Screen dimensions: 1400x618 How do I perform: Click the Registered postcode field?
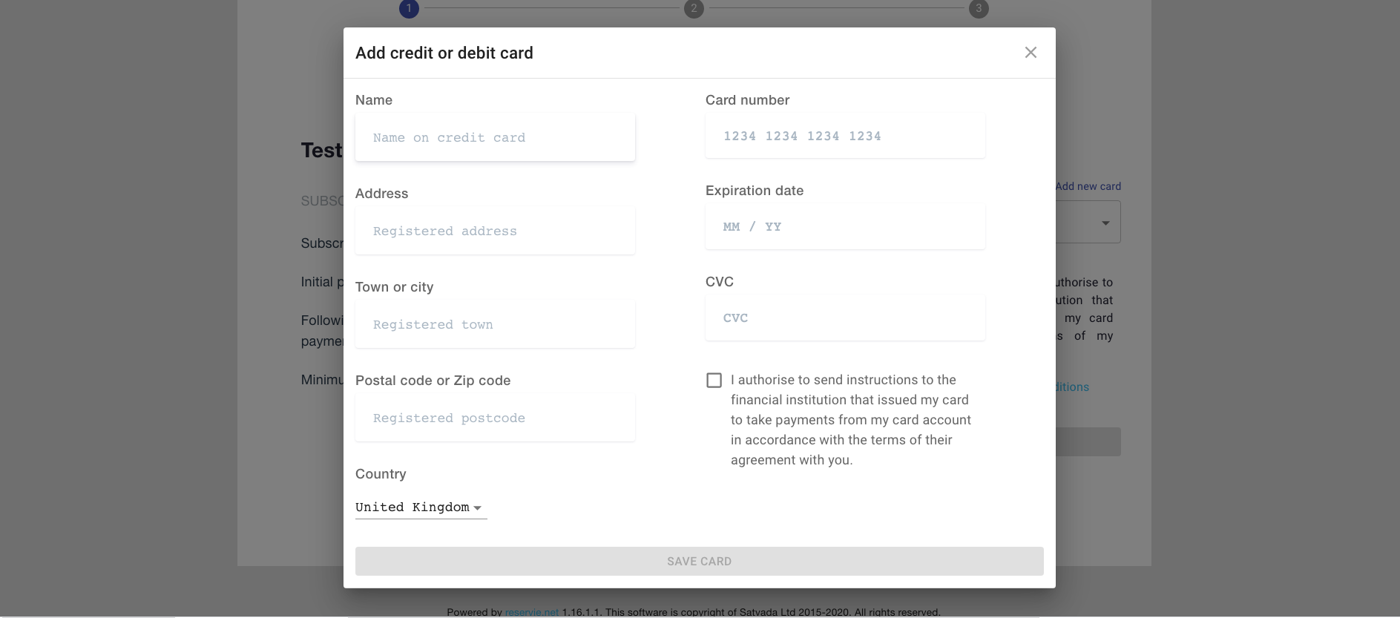point(495,418)
